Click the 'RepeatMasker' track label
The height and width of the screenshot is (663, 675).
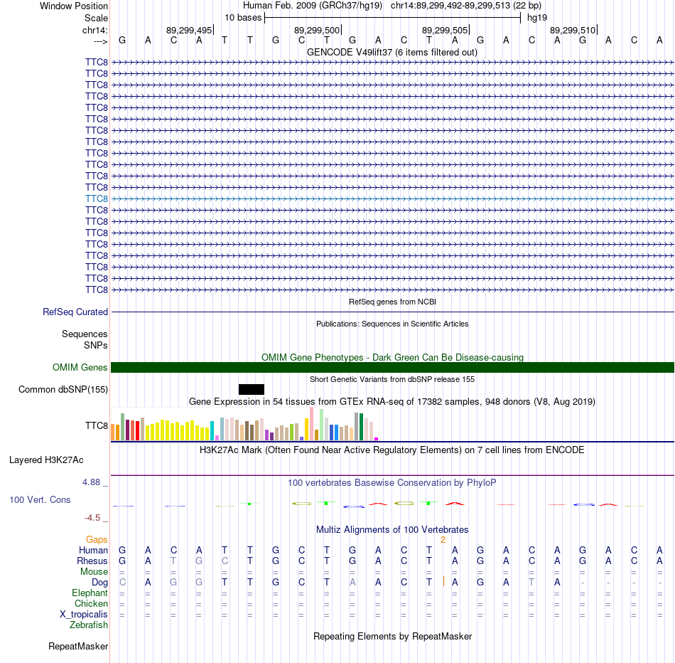click(x=78, y=646)
